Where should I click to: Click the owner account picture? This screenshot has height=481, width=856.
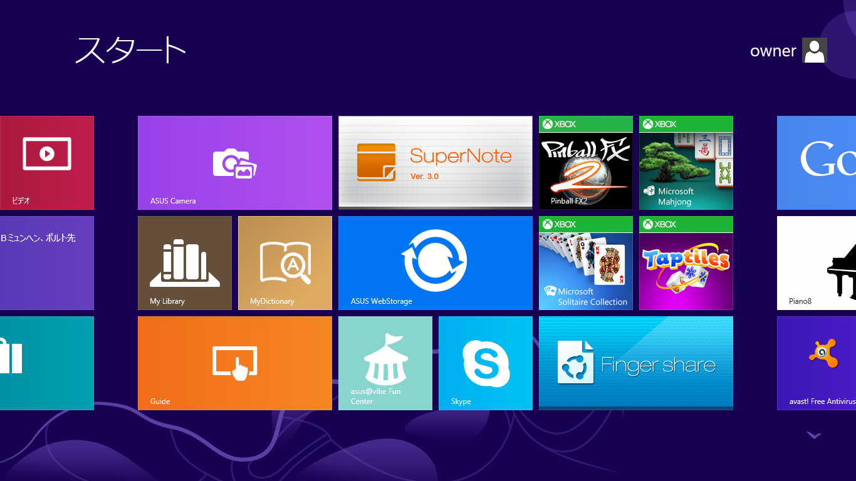815,50
